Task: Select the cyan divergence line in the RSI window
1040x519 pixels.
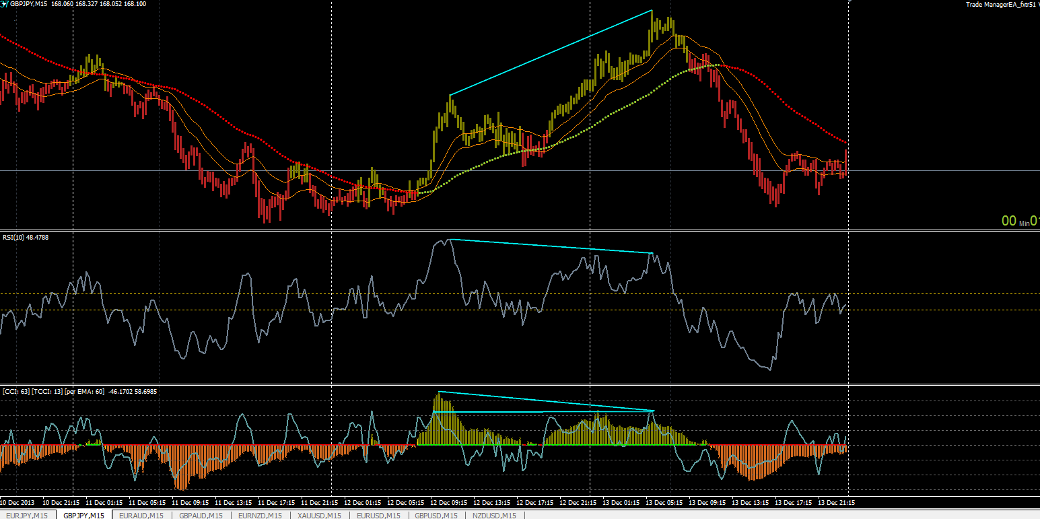Action: pyautogui.click(x=551, y=246)
